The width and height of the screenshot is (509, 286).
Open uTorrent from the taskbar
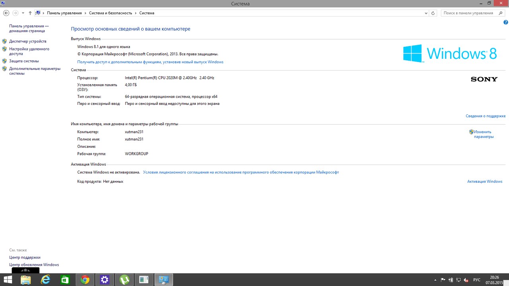(124, 280)
